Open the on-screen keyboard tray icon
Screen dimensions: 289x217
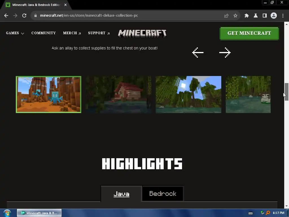tap(251, 213)
